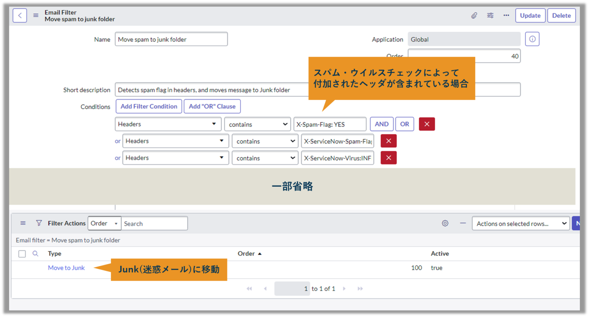589x317 pixels.
Task: Open attachments with the paperclip icon
Action: pyautogui.click(x=474, y=15)
